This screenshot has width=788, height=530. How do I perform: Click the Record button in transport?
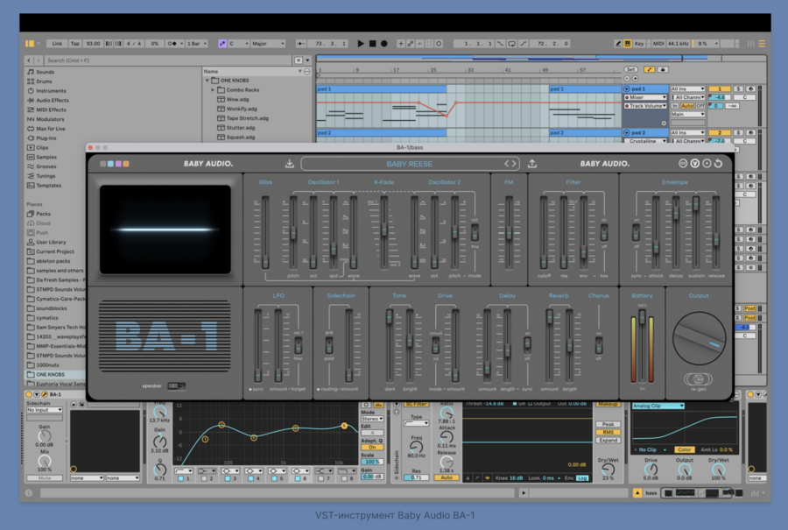(383, 43)
